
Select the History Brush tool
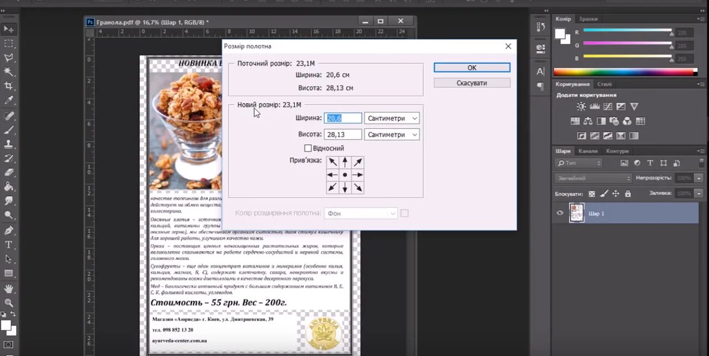(9, 159)
